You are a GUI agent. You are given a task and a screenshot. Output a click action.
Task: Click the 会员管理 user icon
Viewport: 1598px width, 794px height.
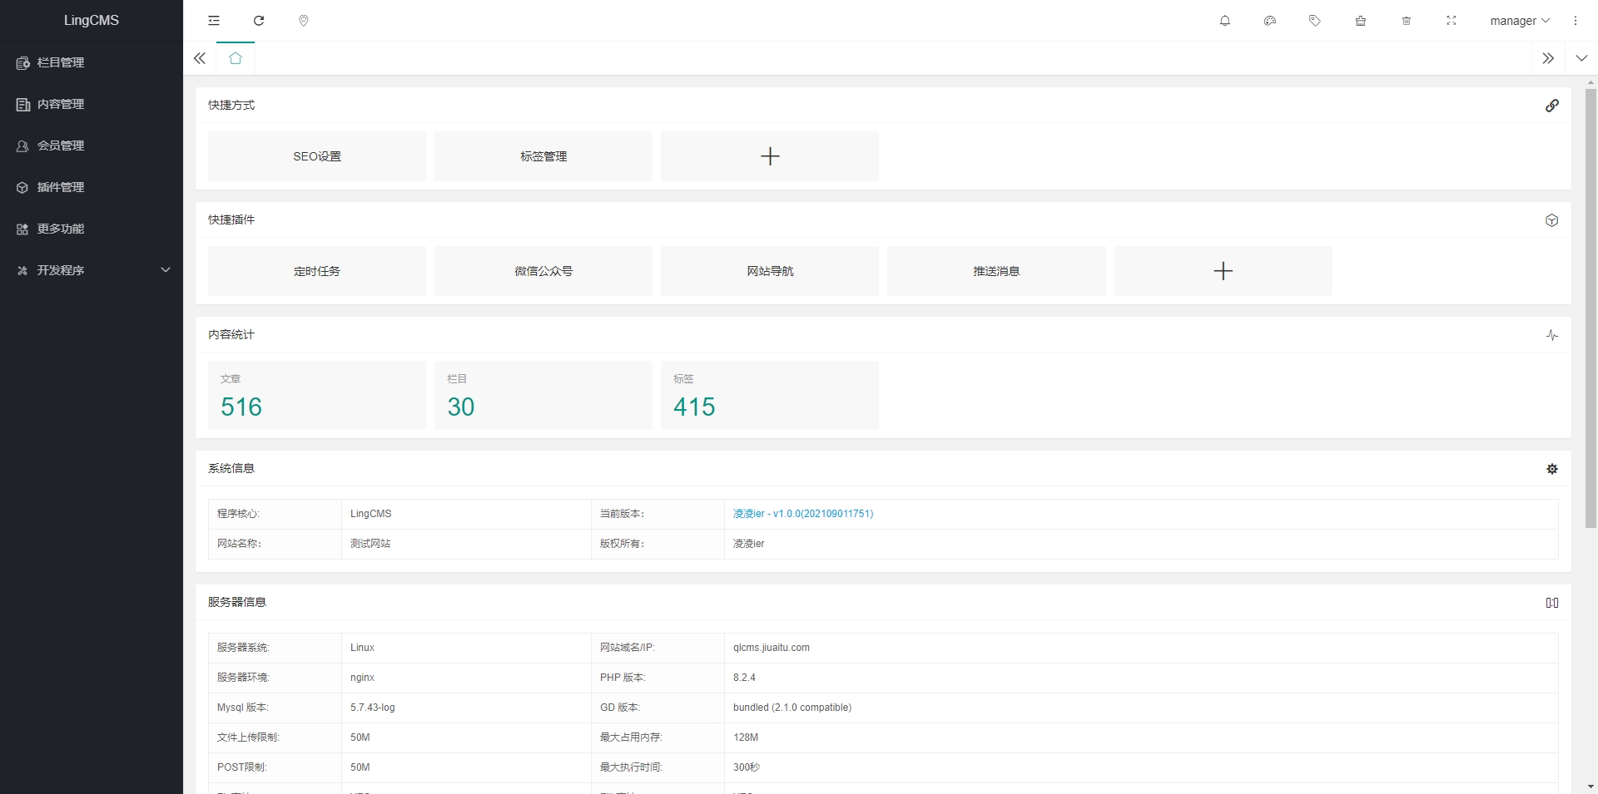22,145
